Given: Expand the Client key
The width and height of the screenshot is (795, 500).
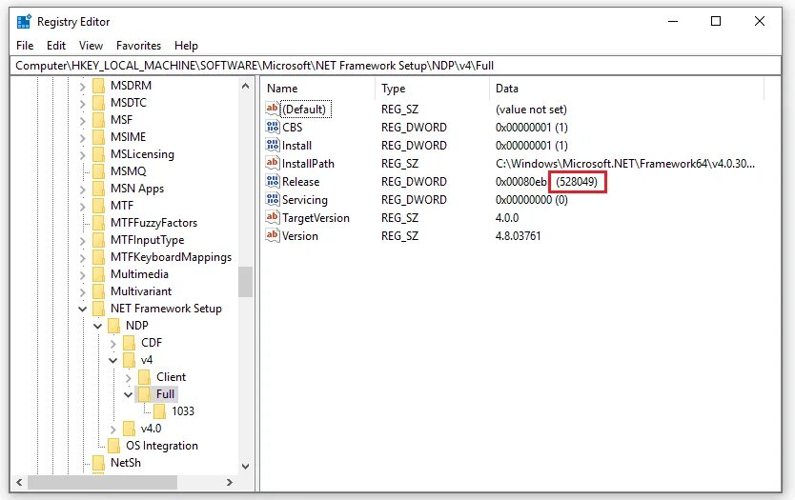Looking at the screenshot, I should click(129, 378).
